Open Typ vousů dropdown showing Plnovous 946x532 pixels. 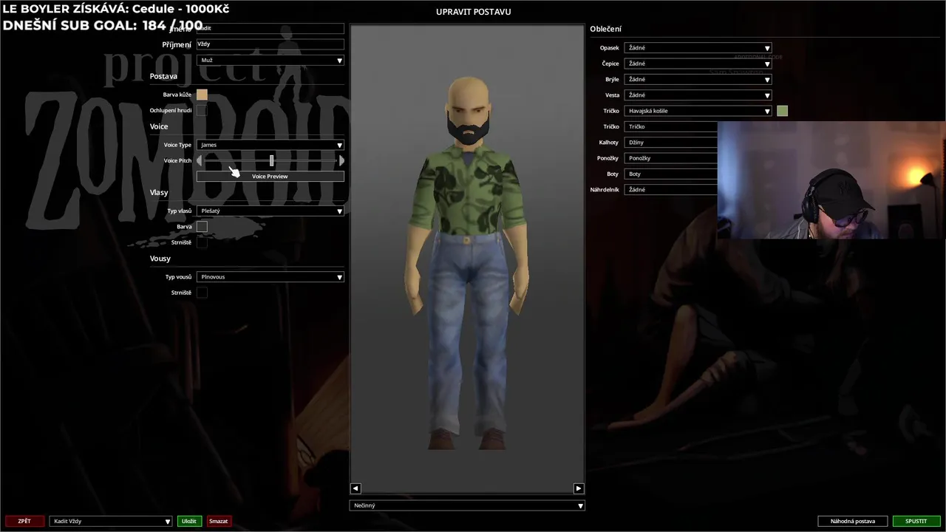(x=270, y=277)
